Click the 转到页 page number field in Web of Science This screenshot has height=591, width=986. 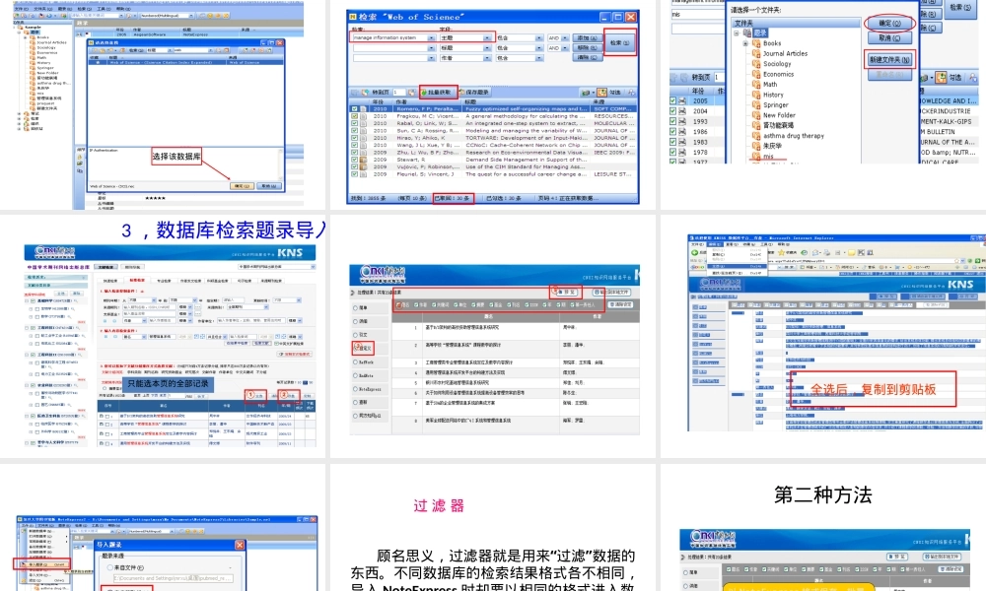[x=398, y=93]
